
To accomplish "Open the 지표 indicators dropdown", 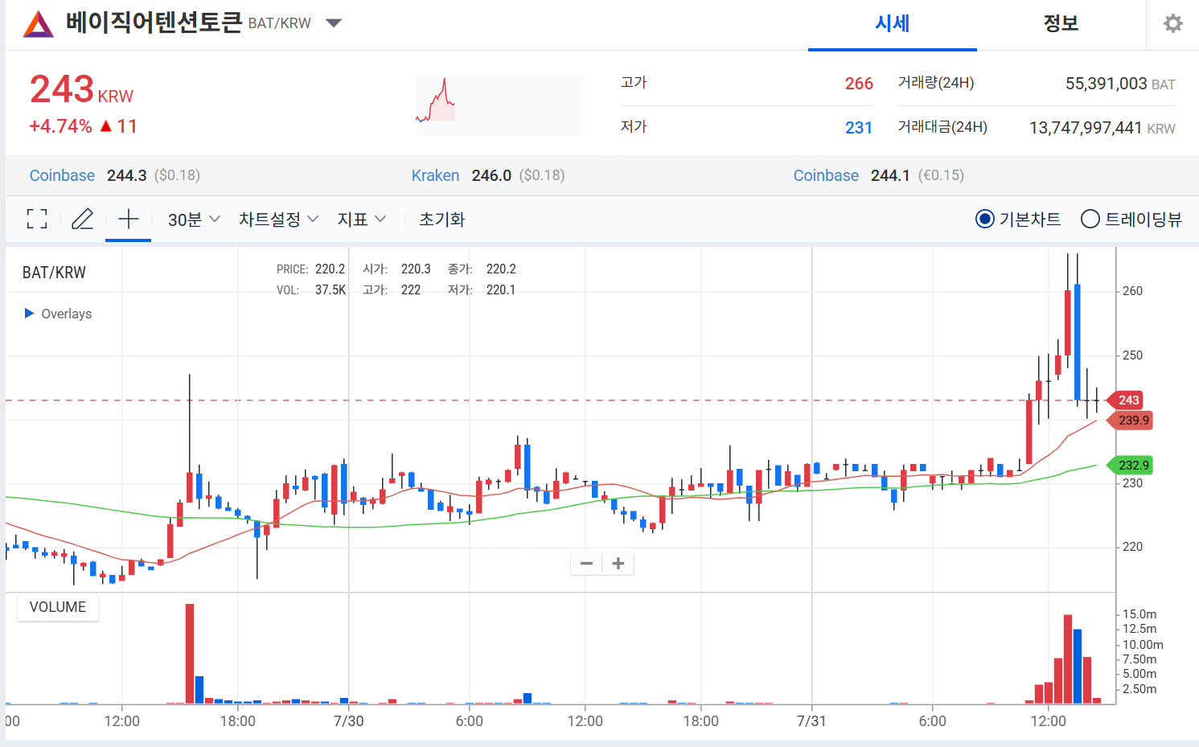I will pos(362,220).
